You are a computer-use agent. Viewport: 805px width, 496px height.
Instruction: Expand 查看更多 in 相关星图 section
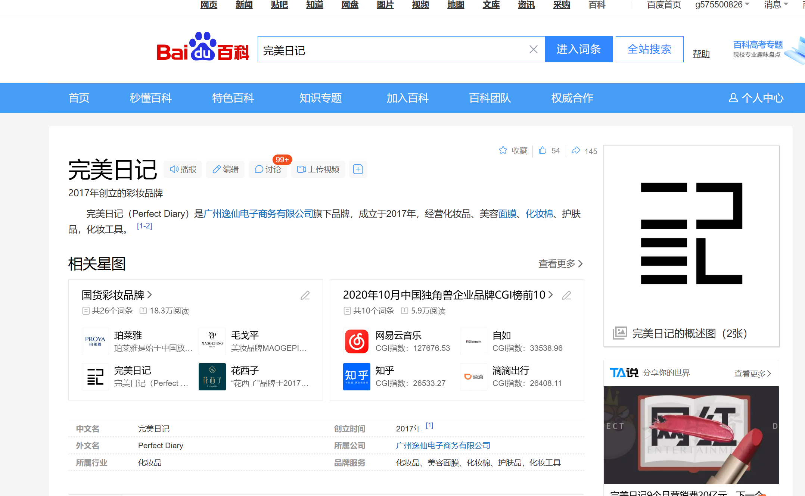(x=560, y=264)
